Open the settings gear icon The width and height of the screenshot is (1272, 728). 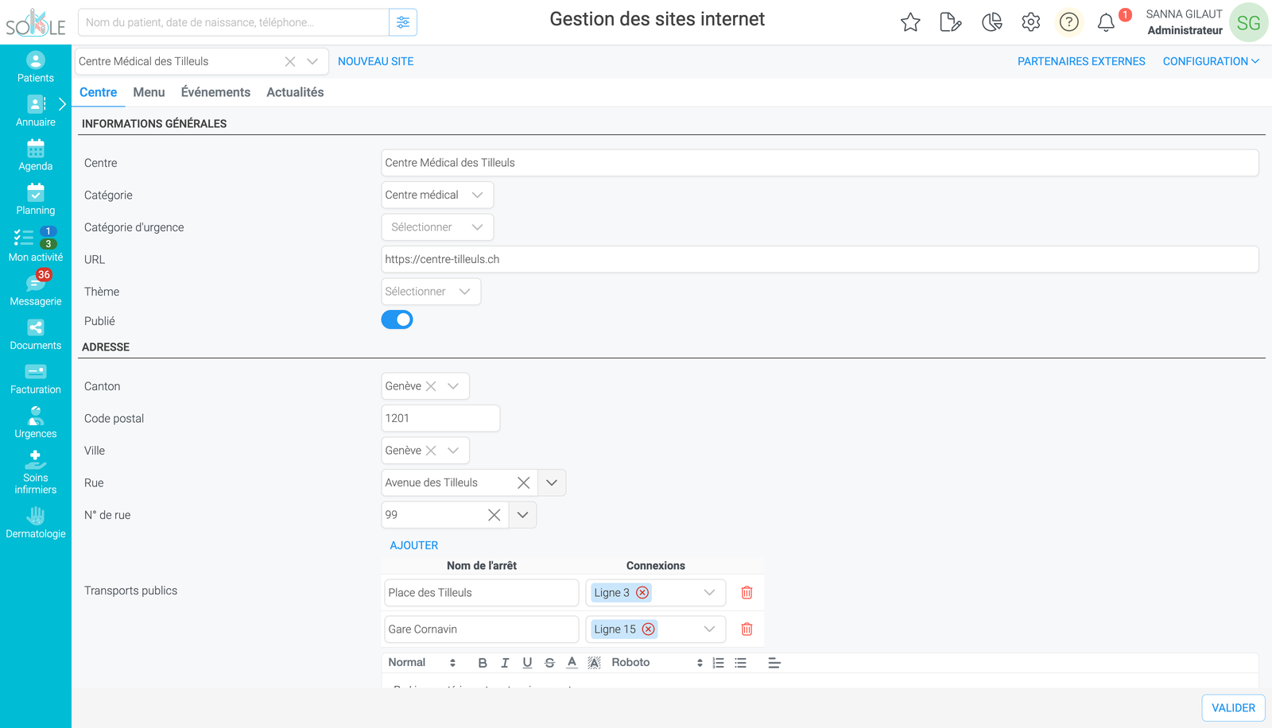click(1031, 22)
